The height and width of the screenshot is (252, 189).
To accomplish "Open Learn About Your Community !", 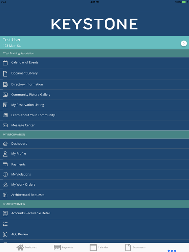I will [x=94, y=115].
